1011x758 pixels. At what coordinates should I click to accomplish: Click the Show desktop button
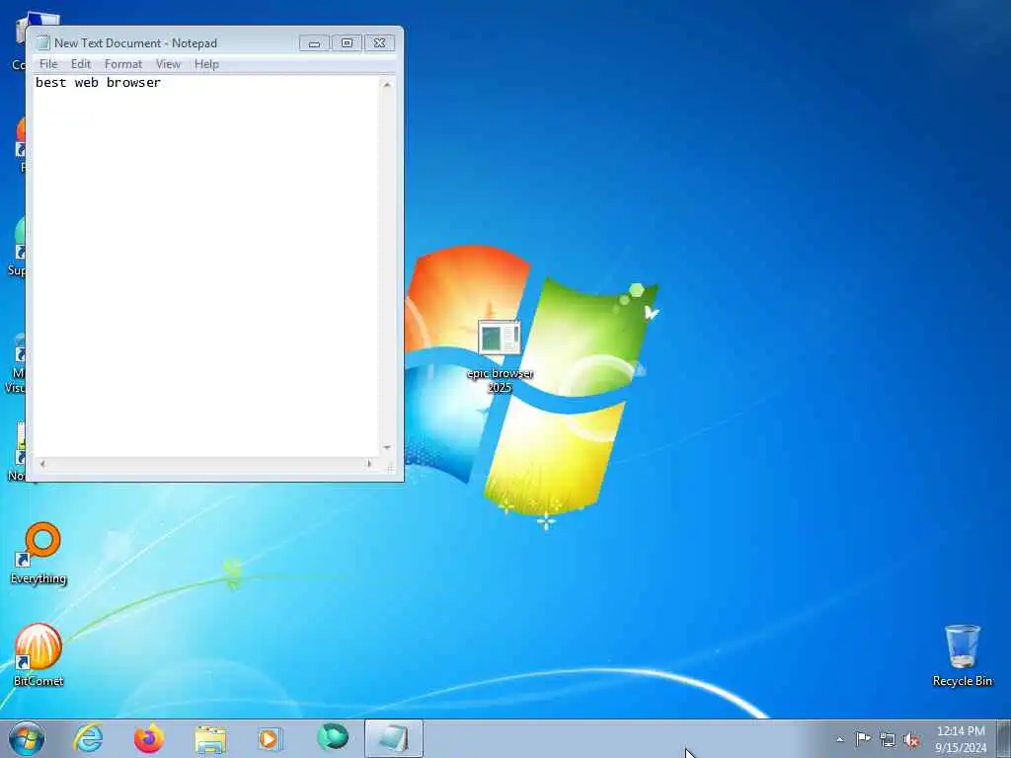click(x=1004, y=738)
